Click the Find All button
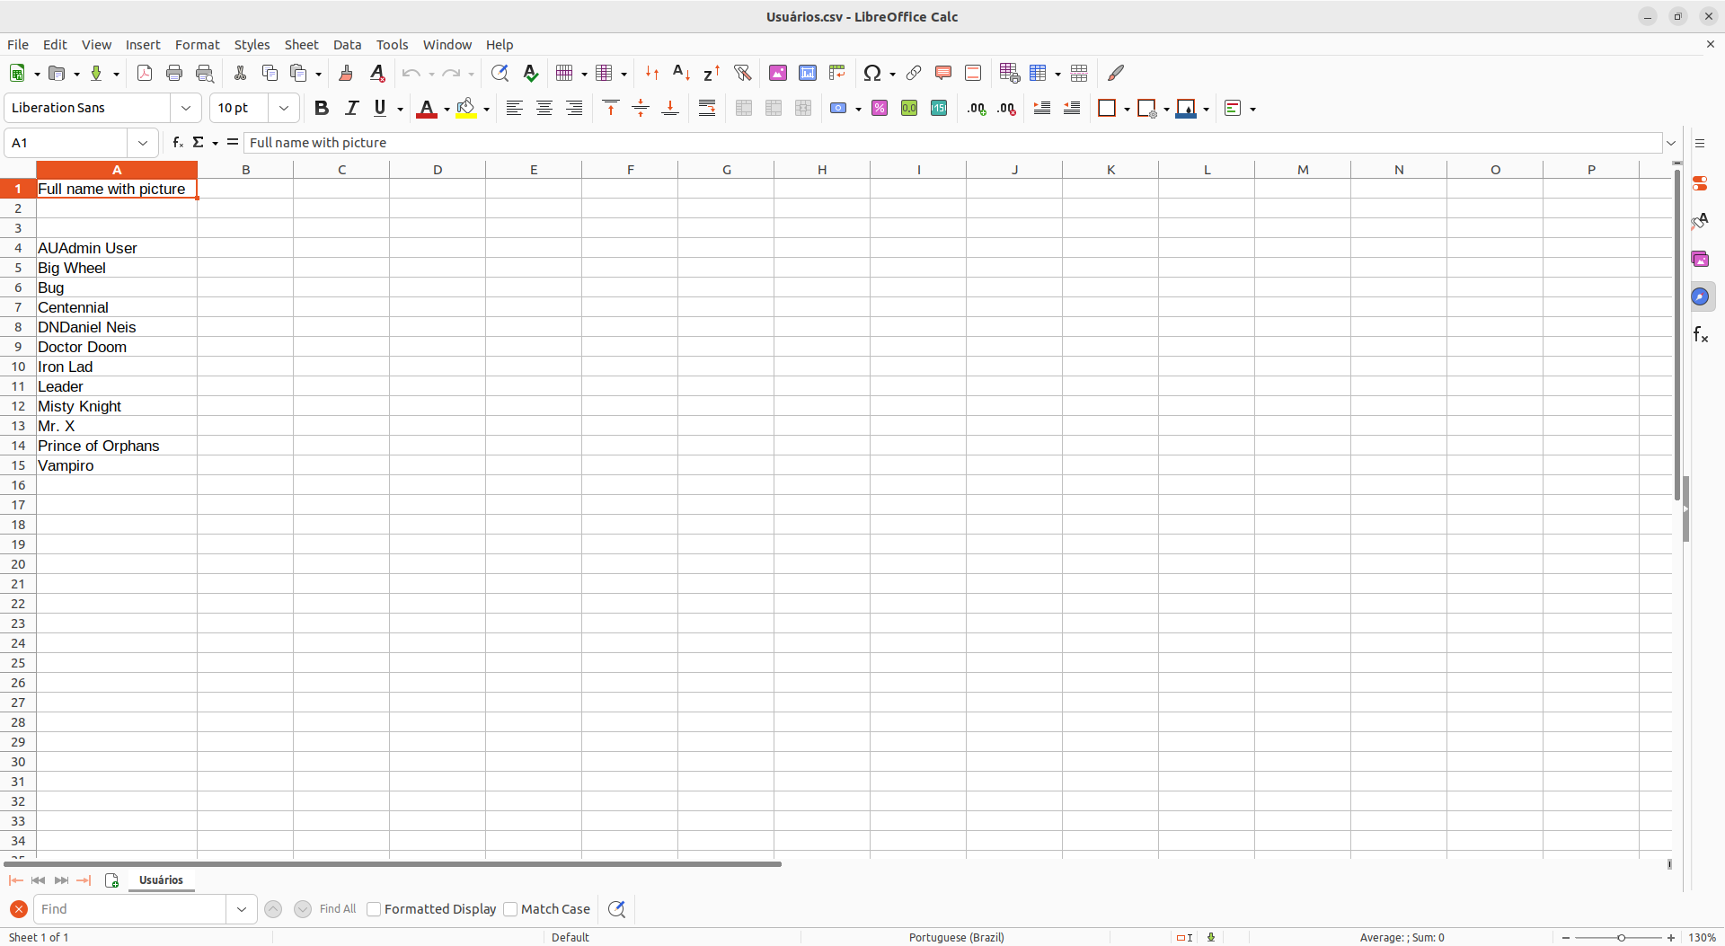Image resolution: width=1725 pixels, height=946 pixels. pyautogui.click(x=338, y=909)
